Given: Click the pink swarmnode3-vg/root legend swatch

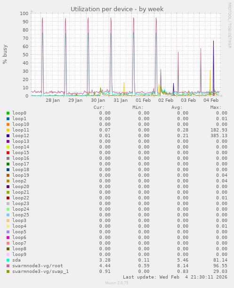Looking at the screenshot, I should point(8,266).
